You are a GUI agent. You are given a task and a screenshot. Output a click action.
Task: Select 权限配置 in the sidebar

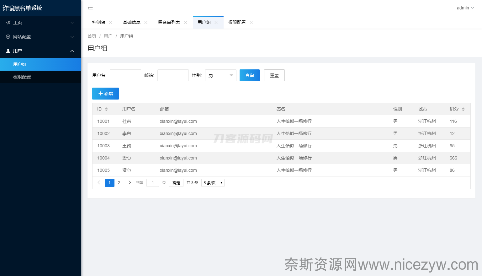pos(40,77)
